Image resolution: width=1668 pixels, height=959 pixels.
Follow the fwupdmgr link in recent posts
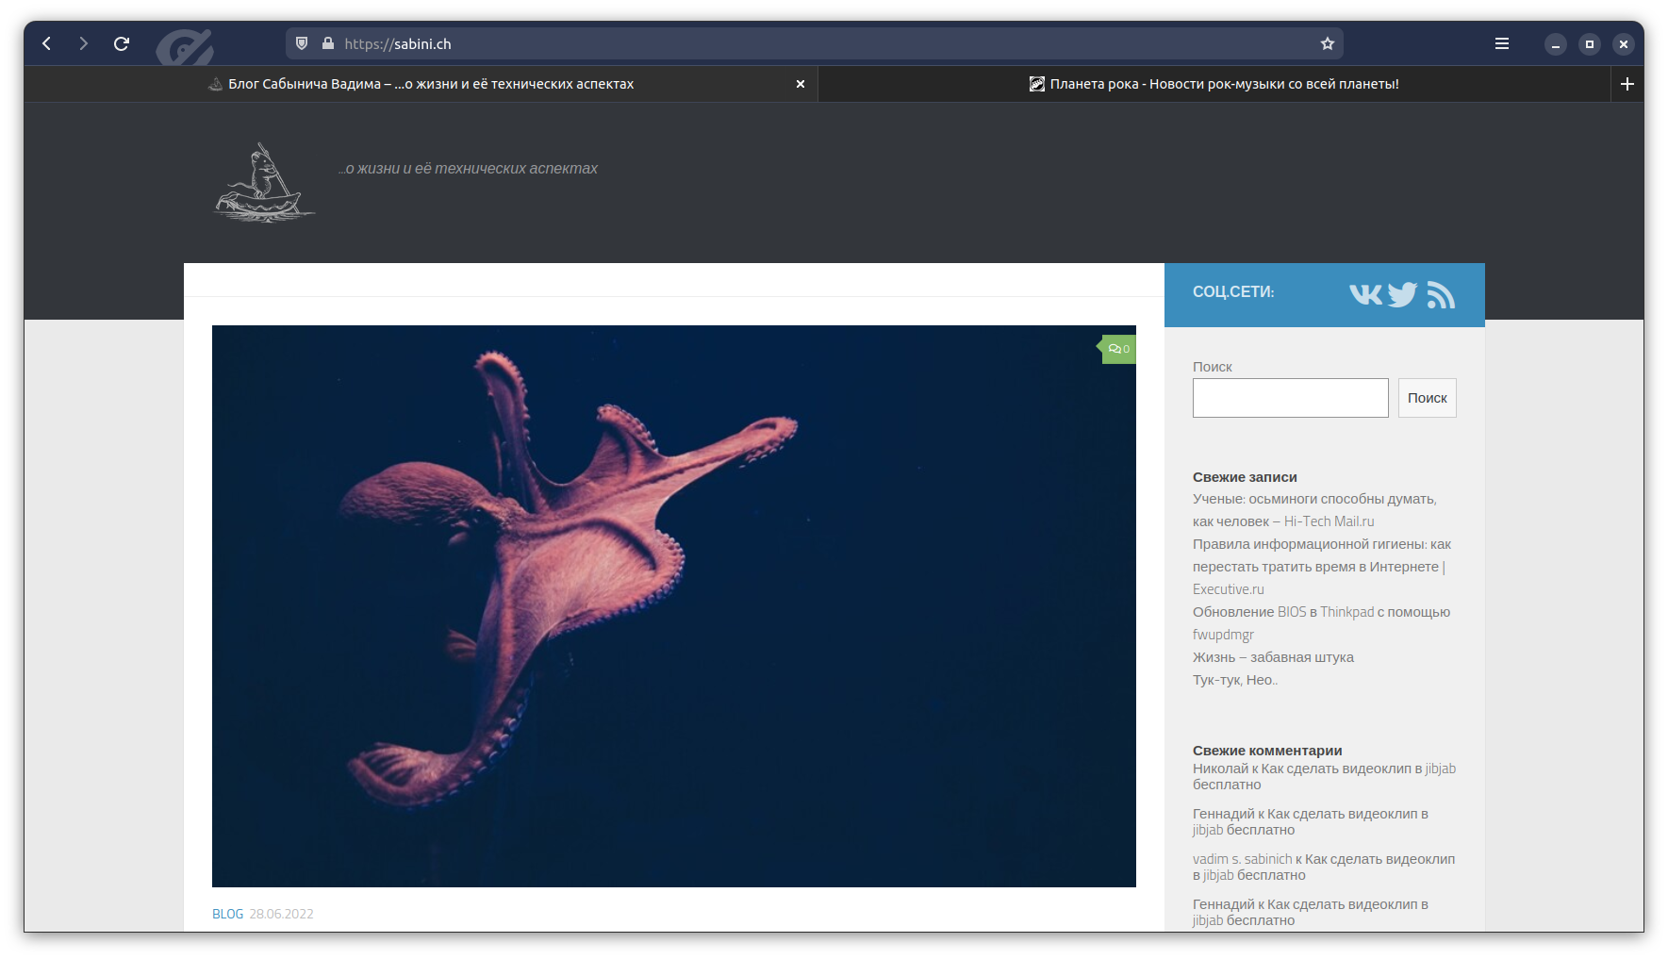point(1223,634)
